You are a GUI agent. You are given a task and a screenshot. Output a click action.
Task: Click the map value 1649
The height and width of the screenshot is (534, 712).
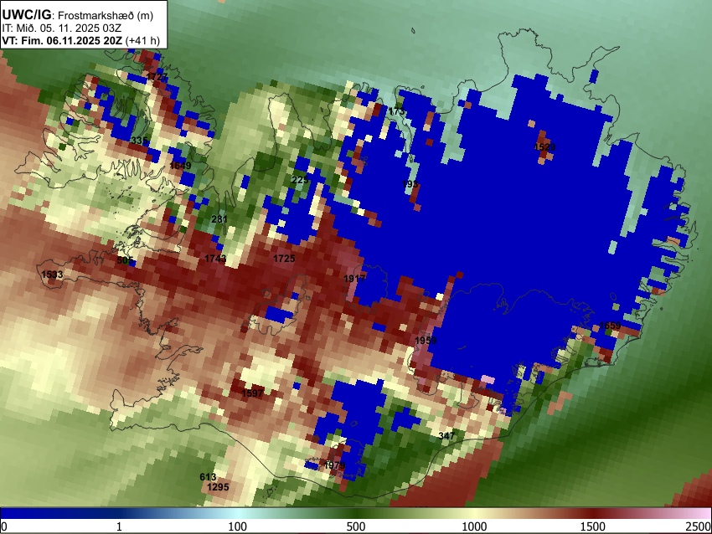coord(180,166)
